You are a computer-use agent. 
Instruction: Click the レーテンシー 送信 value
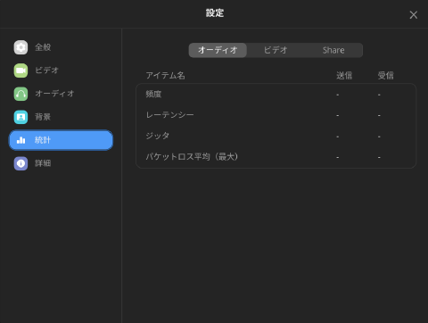point(338,115)
